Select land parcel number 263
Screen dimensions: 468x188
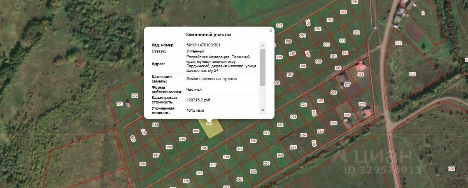pyautogui.click(x=266, y=163)
